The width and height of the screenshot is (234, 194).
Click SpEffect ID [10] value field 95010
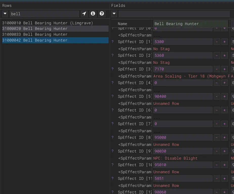tap(183, 165)
